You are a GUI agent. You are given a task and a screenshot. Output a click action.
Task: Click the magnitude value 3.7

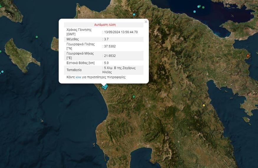click(106, 39)
